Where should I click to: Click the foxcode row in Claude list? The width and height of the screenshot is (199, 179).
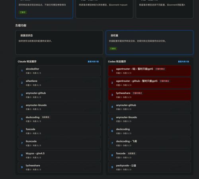(x=59, y=131)
